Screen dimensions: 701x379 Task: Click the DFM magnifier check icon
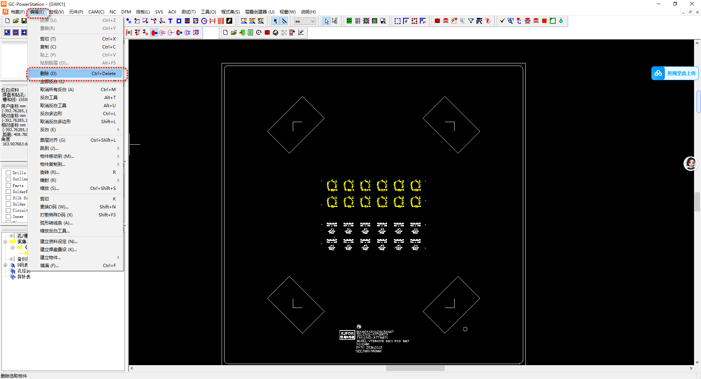pyautogui.click(x=510, y=21)
